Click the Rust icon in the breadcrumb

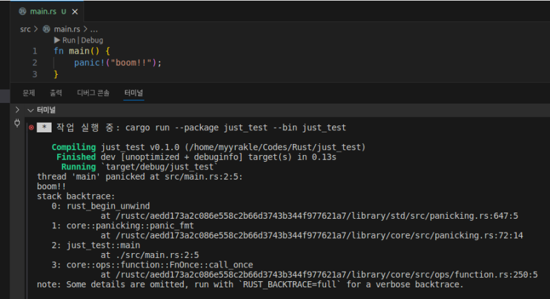click(47, 29)
